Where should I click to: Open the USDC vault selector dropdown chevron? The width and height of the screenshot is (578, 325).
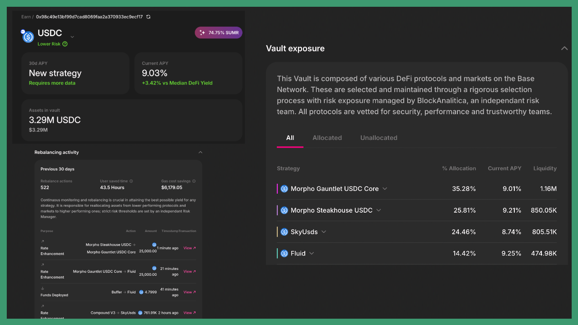pyautogui.click(x=72, y=37)
